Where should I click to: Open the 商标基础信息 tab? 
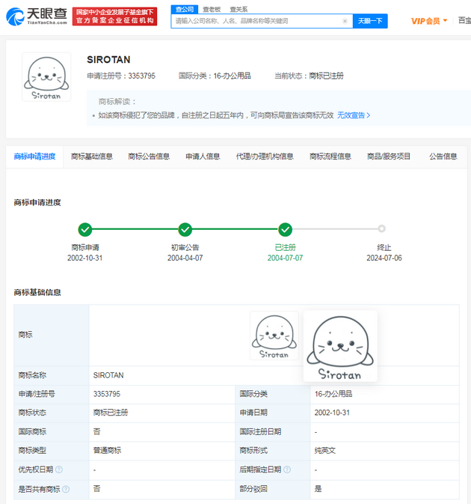coord(92,157)
